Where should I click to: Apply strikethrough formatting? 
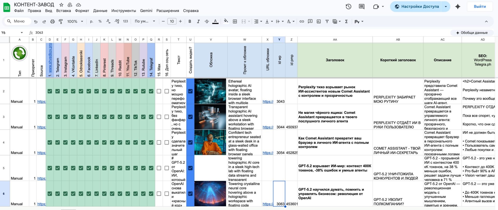click(207, 22)
